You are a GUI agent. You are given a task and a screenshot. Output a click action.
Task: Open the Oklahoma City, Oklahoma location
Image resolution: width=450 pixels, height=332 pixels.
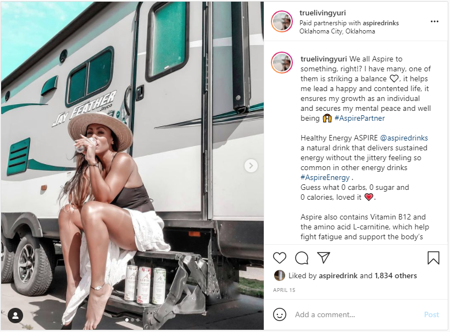pos(337,31)
